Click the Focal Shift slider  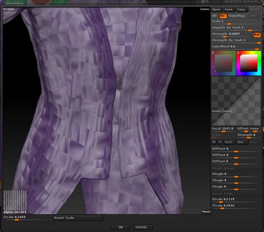click(x=223, y=129)
